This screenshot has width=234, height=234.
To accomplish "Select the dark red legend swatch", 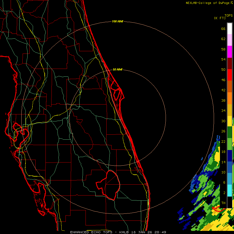I will 230,63.
